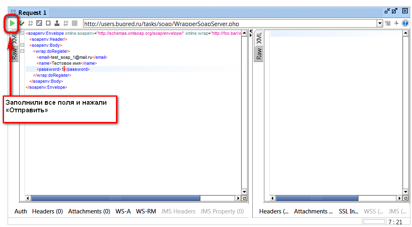412x227 pixels.
Task: Open find magnifier in response editor corner
Action: point(406,199)
